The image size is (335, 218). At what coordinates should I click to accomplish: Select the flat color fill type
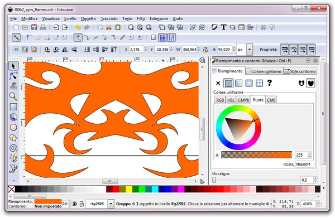point(228,83)
